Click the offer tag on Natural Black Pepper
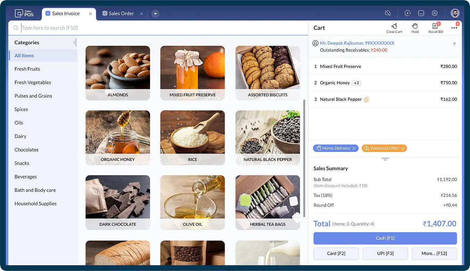The width and height of the screenshot is (470, 271). (366, 99)
